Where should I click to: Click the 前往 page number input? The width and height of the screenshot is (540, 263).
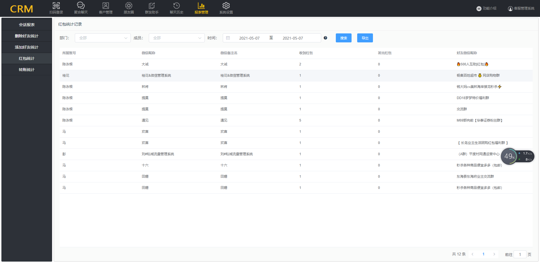520,255
